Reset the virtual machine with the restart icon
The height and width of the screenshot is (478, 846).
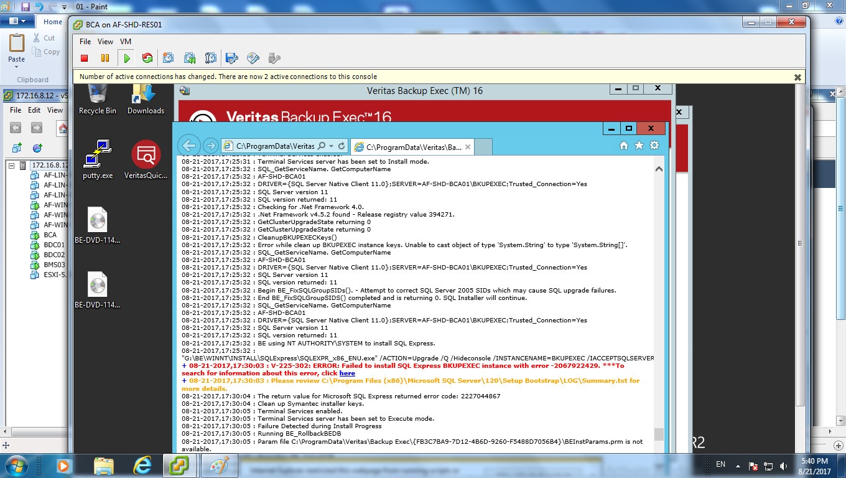[x=147, y=59]
